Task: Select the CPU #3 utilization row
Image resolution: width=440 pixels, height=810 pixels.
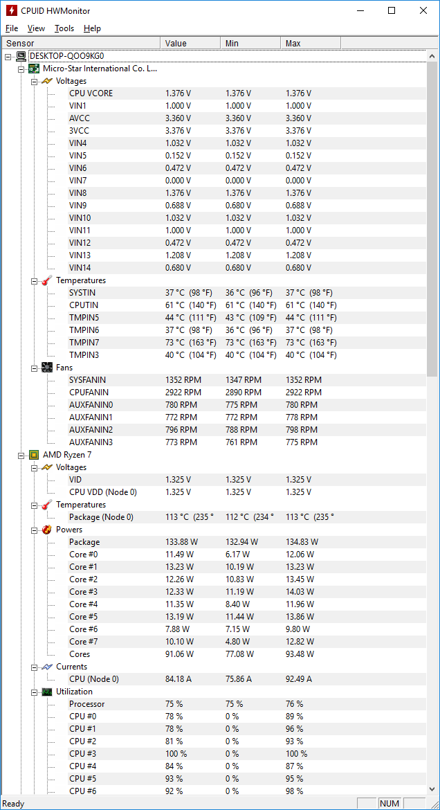Action: [247, 754]
